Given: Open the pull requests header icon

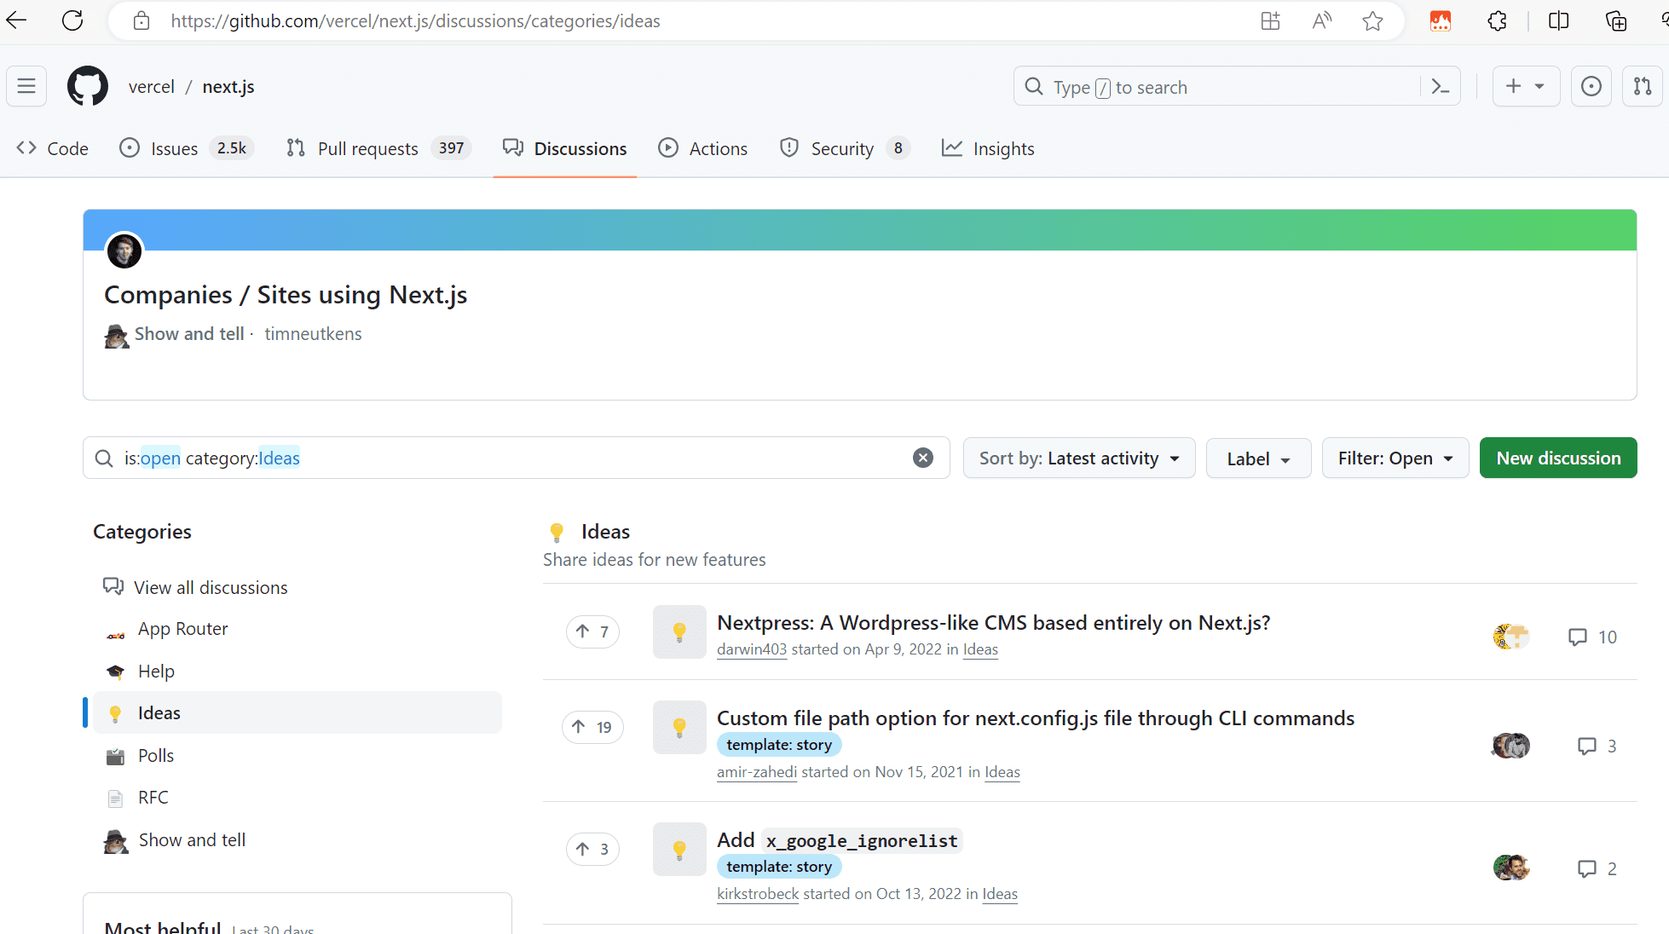Looking at the screenshot, I should [x=1642, y=86].
